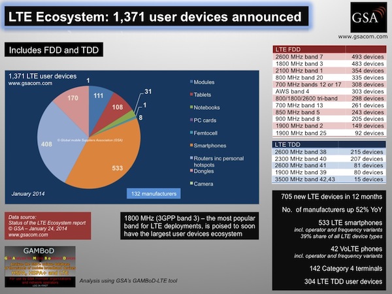The image size is (392, 294).
Task: Select the 1900 MHz band 39 row
Action: [x=329, y=172]
